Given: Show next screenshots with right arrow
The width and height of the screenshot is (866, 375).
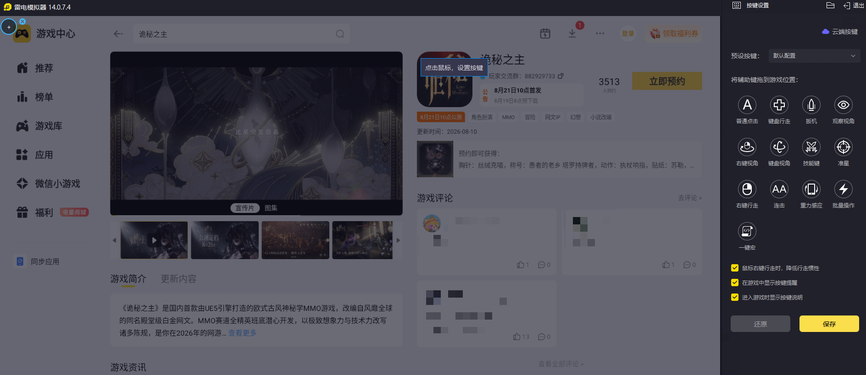Looking at the screenshot, I should [x=398, y=240].
